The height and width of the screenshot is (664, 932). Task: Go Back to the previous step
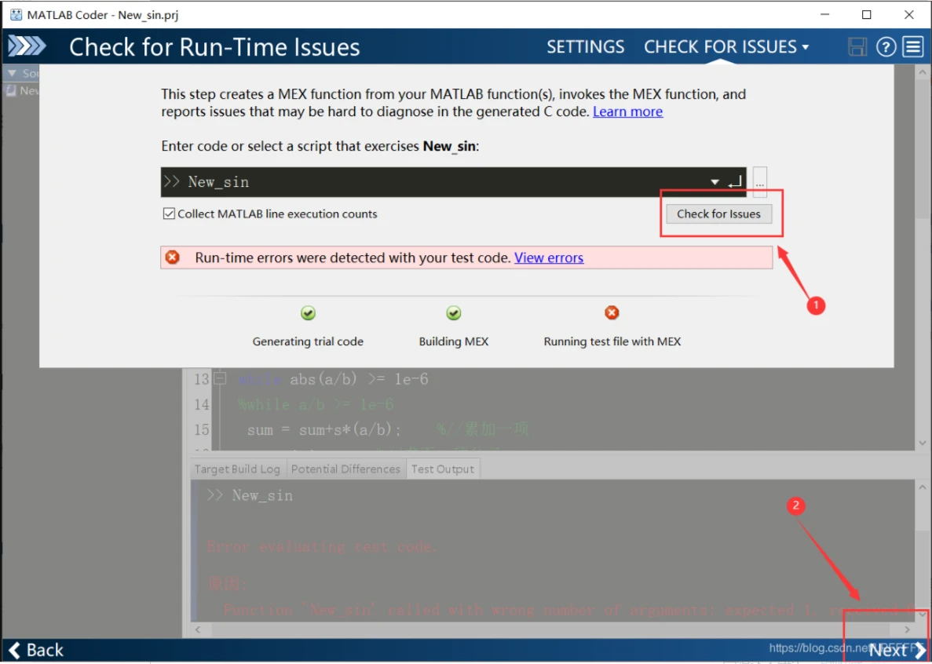click(x=35, y=651)
